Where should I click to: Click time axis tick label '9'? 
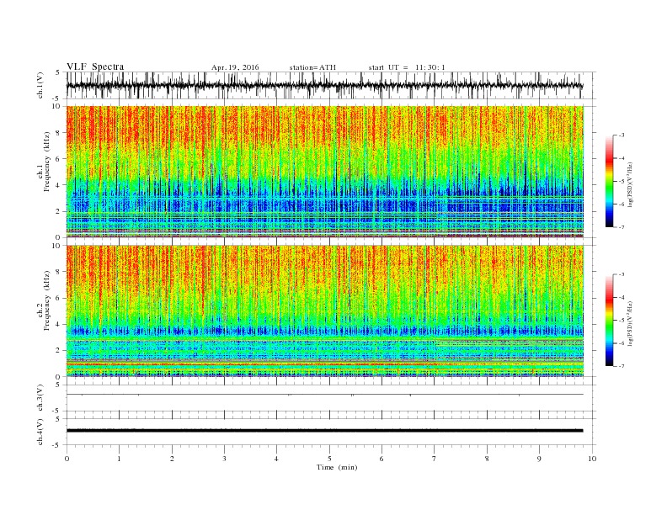click(539, 459)
